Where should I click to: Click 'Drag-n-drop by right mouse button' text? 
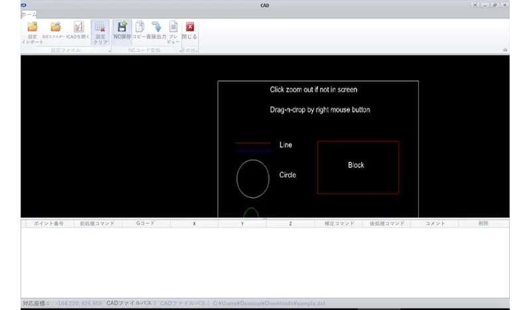click(320, 110)
